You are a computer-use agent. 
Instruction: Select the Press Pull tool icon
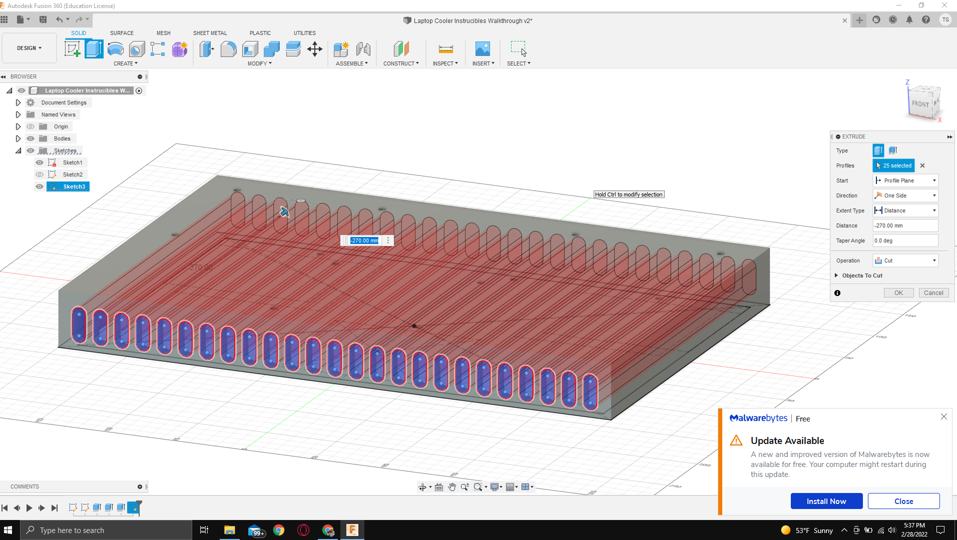(x=207, y=49)
